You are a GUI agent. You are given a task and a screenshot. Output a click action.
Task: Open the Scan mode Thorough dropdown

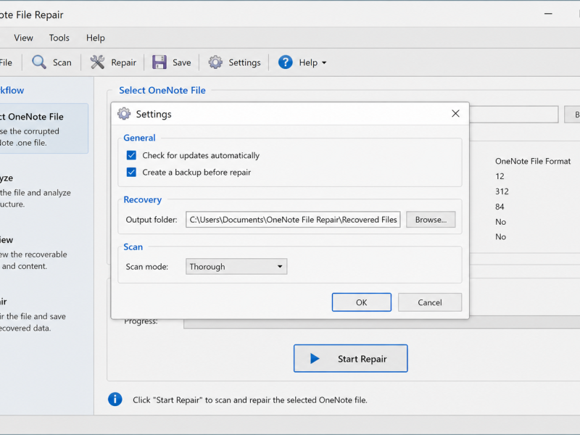tap(236, 266)
